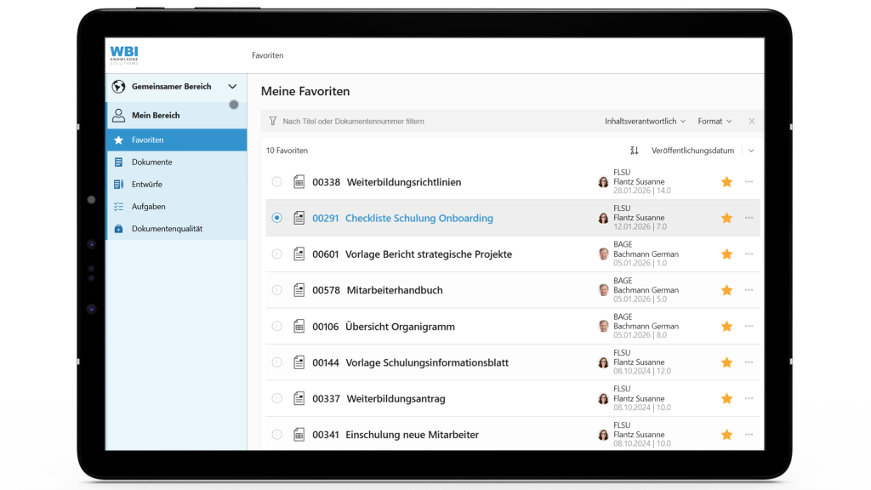This screenshot has height=490, width=871.
Task: Open the Format filter dropdown
Action: click(x=714, y=122)
